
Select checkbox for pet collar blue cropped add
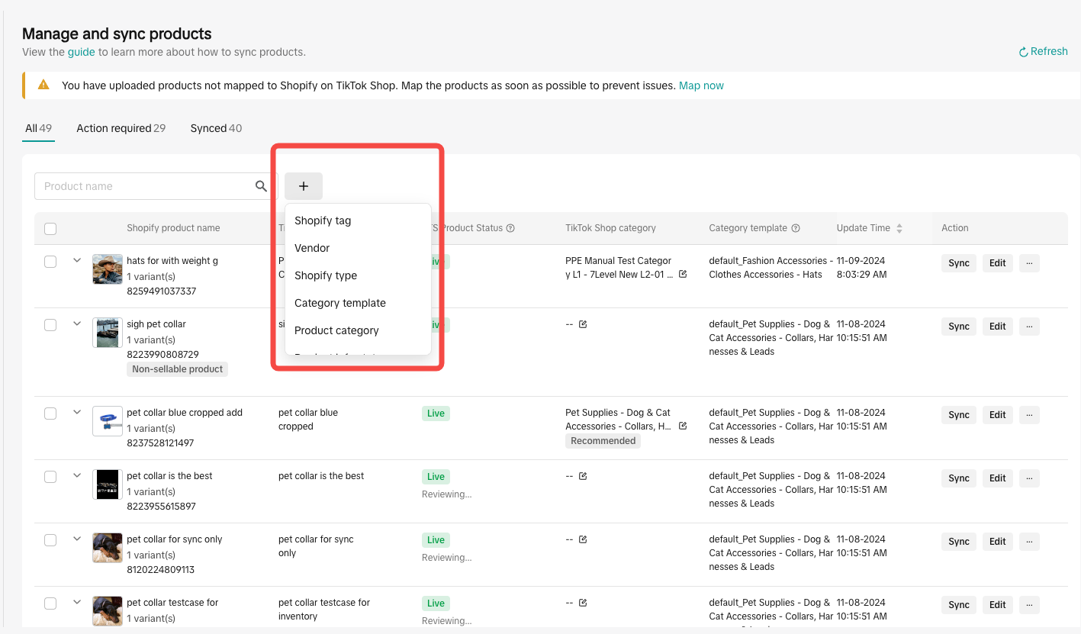50,414
